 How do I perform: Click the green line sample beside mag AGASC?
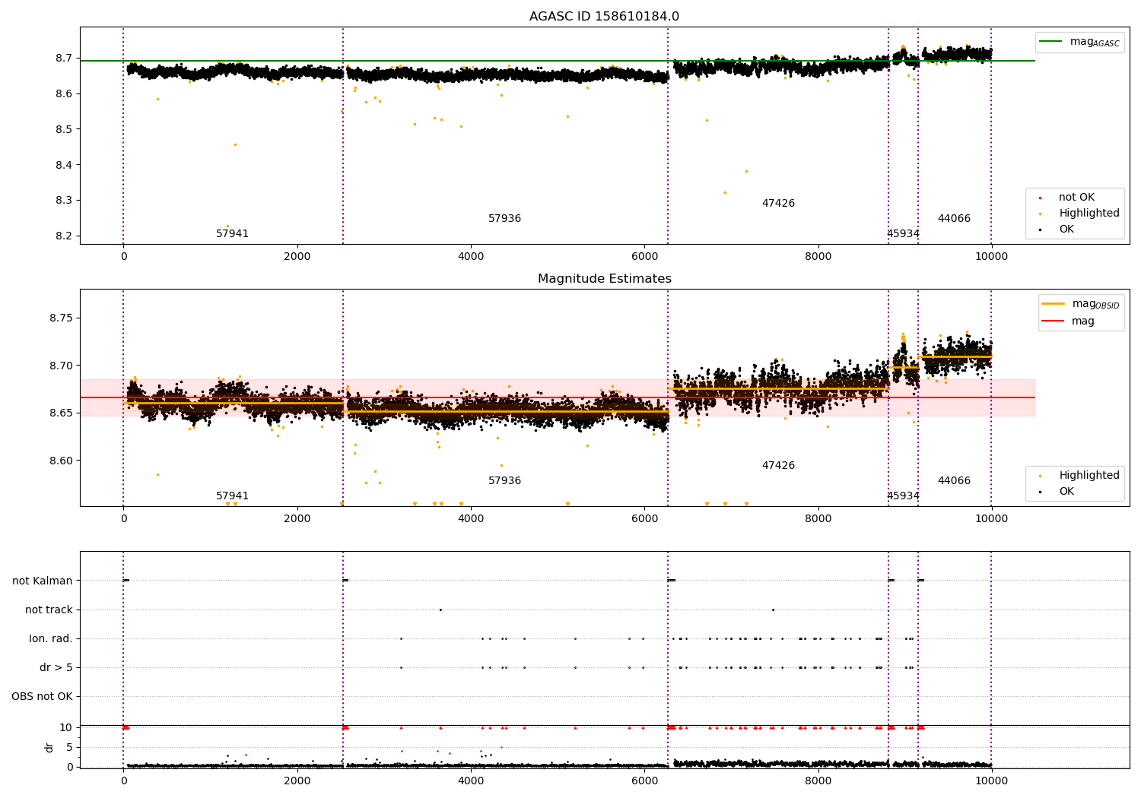point(1051,42)
